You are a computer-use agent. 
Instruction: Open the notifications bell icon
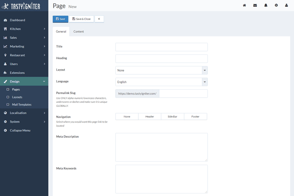266,5
